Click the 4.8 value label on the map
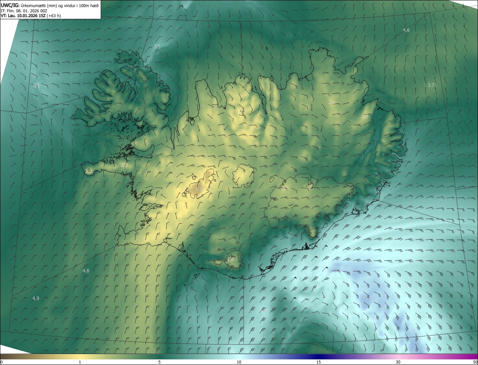This screenshot has height=365, width=478. (86, 271)
